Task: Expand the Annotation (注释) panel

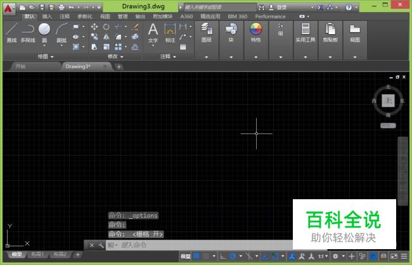Action: [168, 56]
